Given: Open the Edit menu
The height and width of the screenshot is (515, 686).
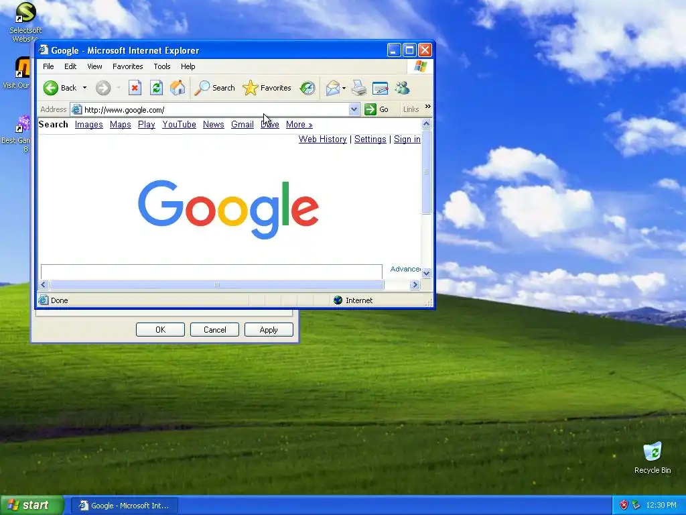Looking at the screenshot, I should click(70, 66).
